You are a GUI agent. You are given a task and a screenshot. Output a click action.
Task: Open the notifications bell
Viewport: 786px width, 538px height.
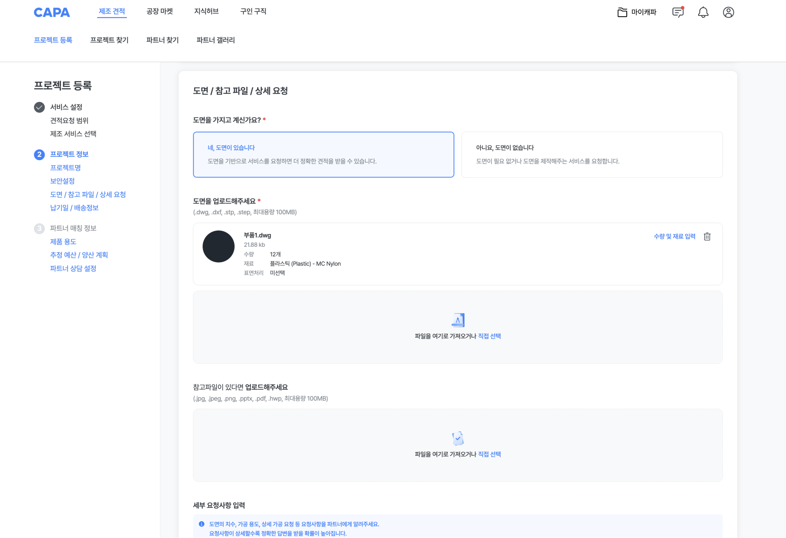coord(703,13)
